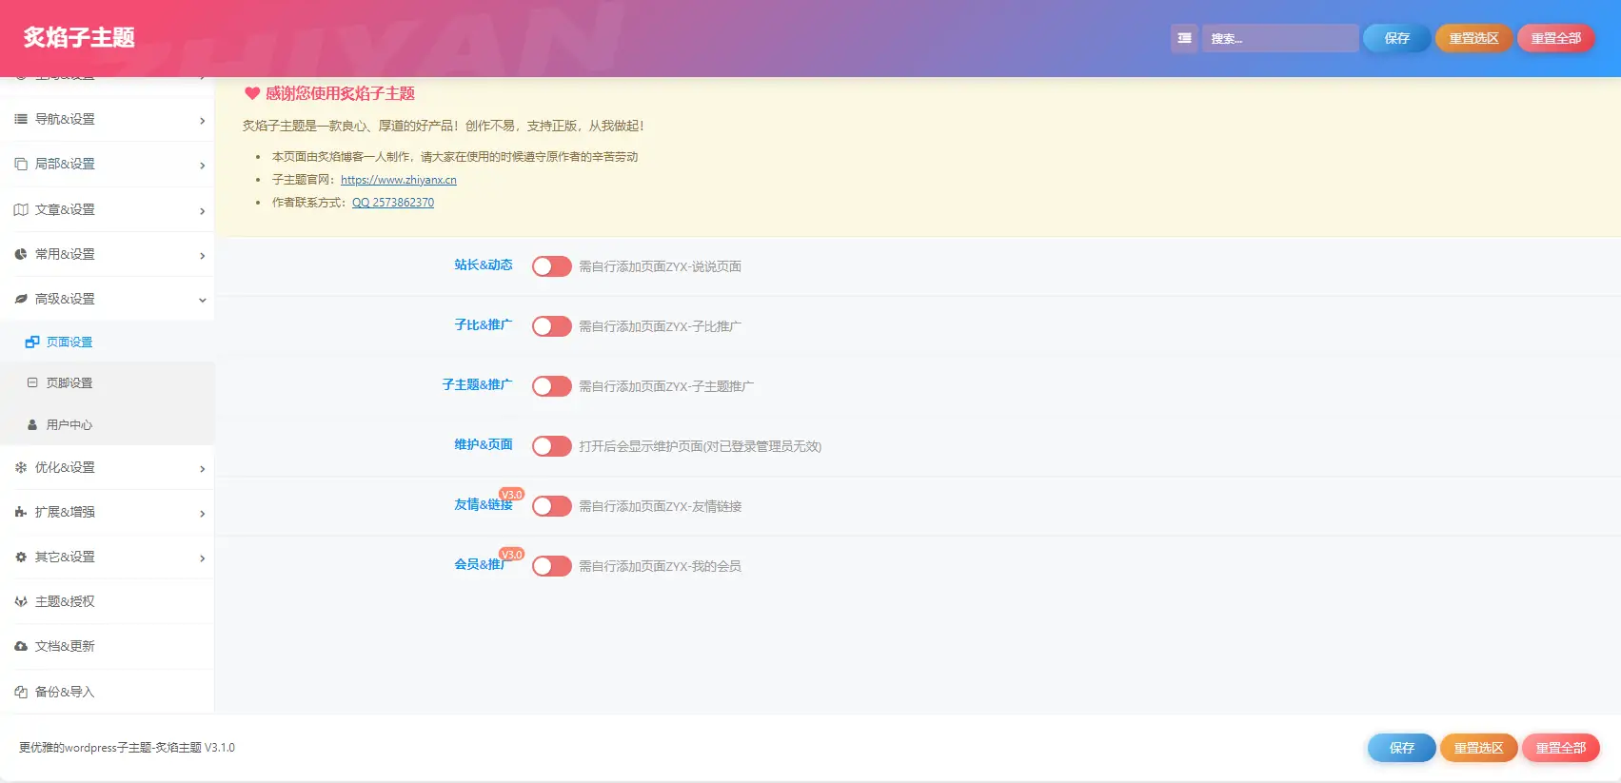Click the 导航&设置 list icon

[x=21, y=119]
